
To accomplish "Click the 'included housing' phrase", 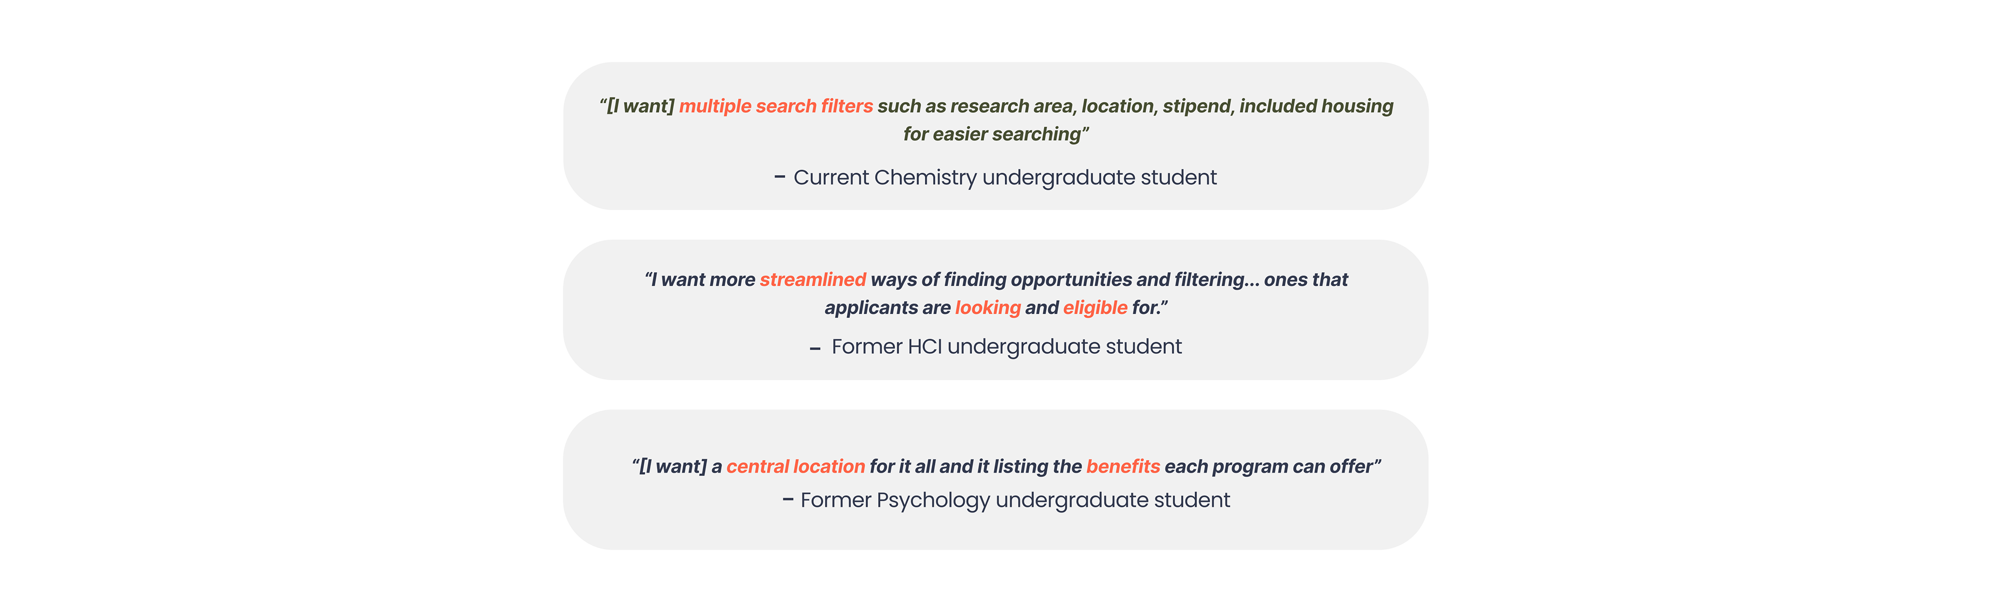I will [x=1316, y=107].
